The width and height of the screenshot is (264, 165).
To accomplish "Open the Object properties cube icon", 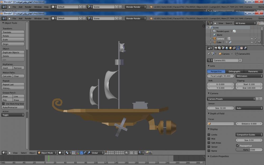I will (x=230, y=48).
